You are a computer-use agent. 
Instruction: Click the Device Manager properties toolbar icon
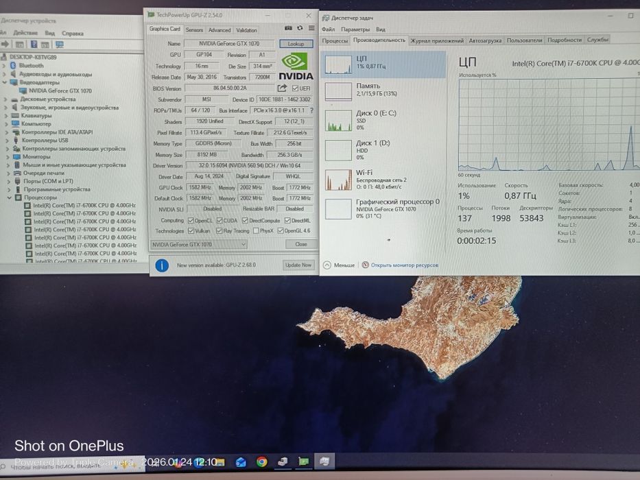click(19, 44)
